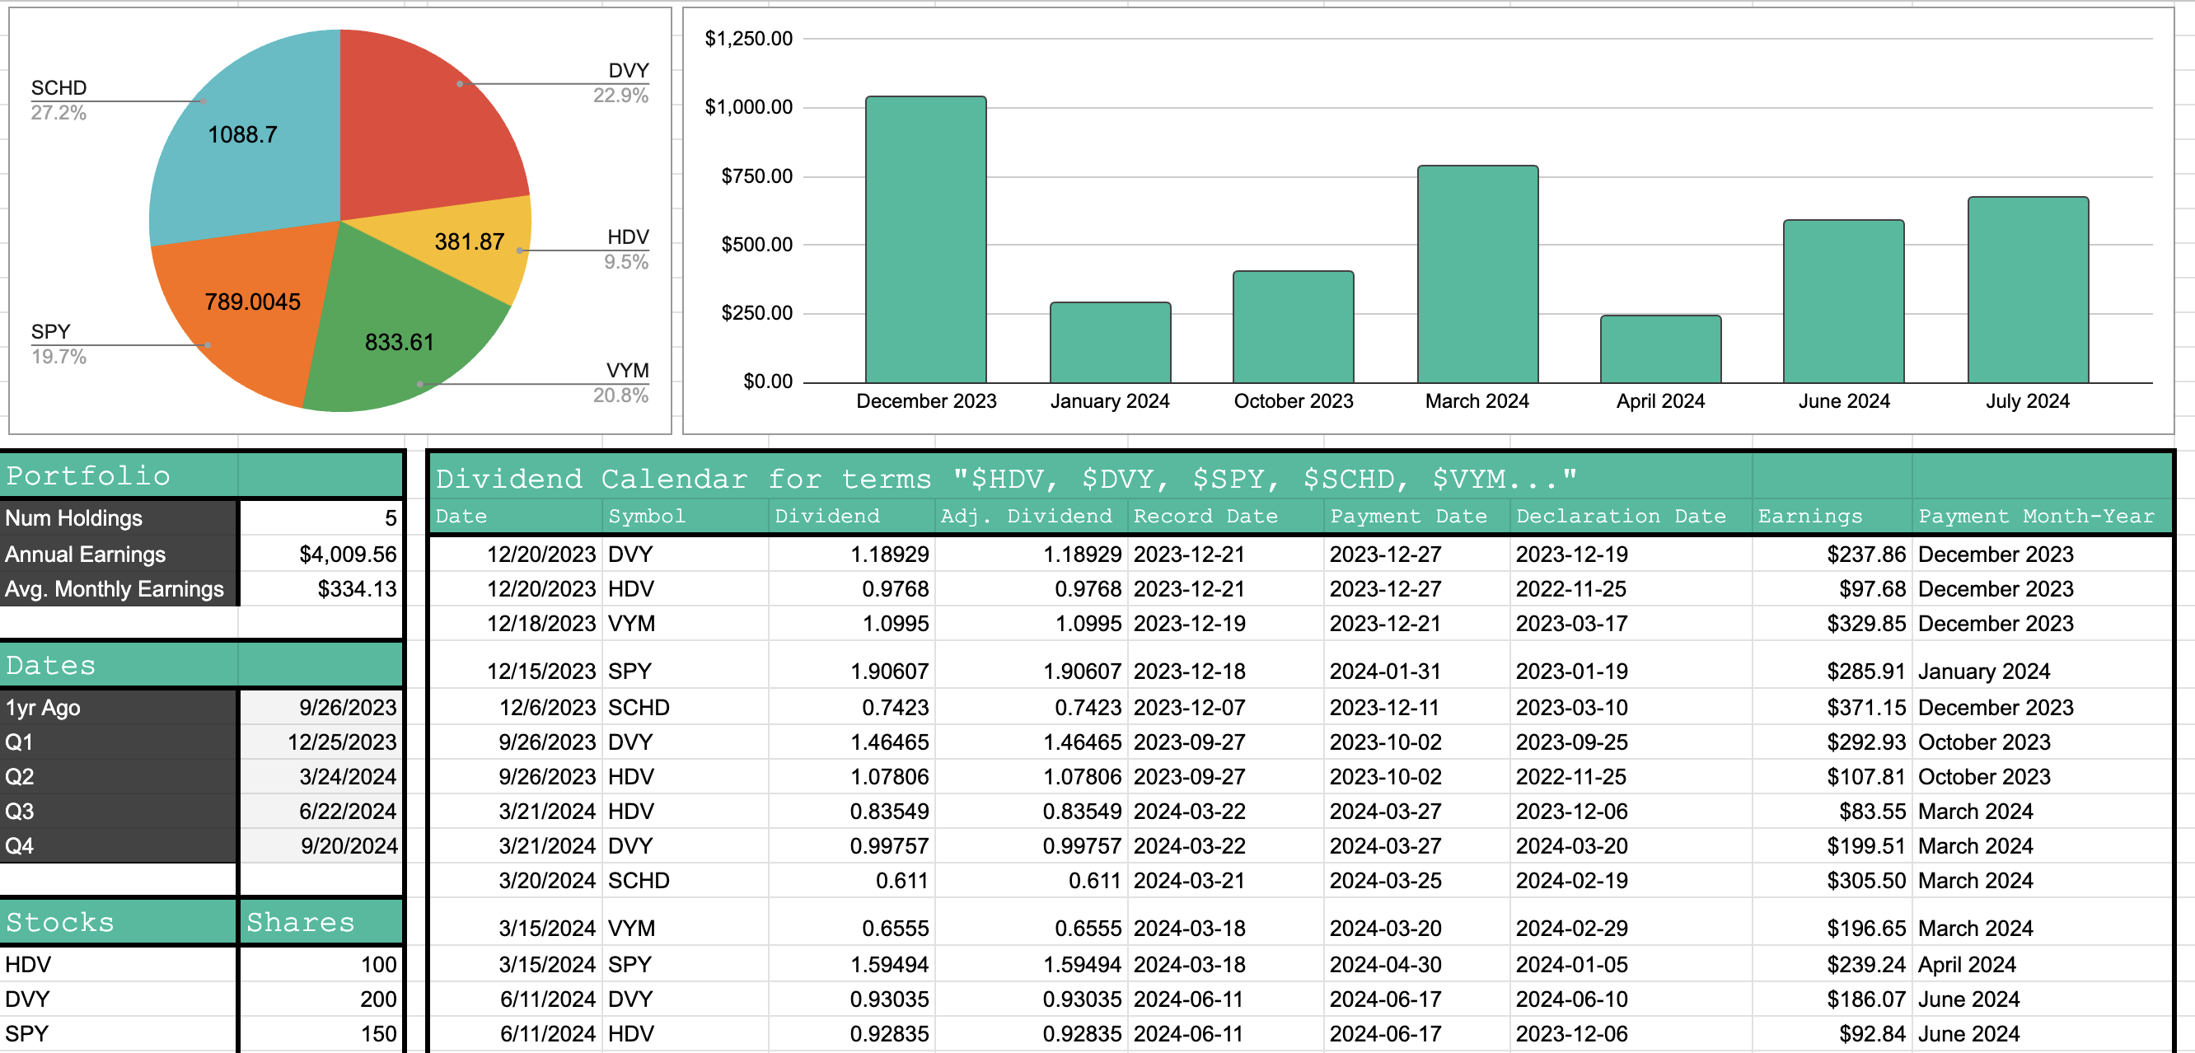
Task: Select earnings cell $237.86
Action: (x=1832, y=555)
